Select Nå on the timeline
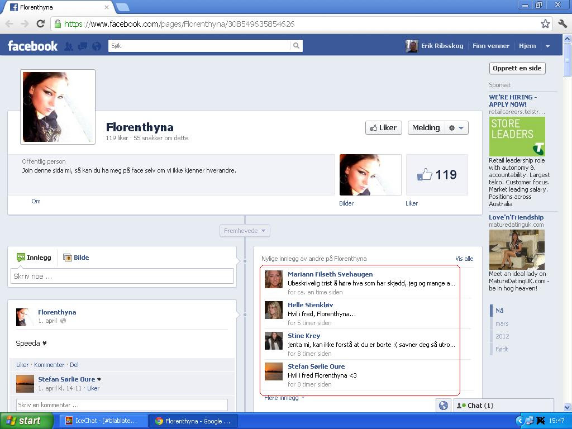This screenshot has height=429, width=572. point(499,311)
